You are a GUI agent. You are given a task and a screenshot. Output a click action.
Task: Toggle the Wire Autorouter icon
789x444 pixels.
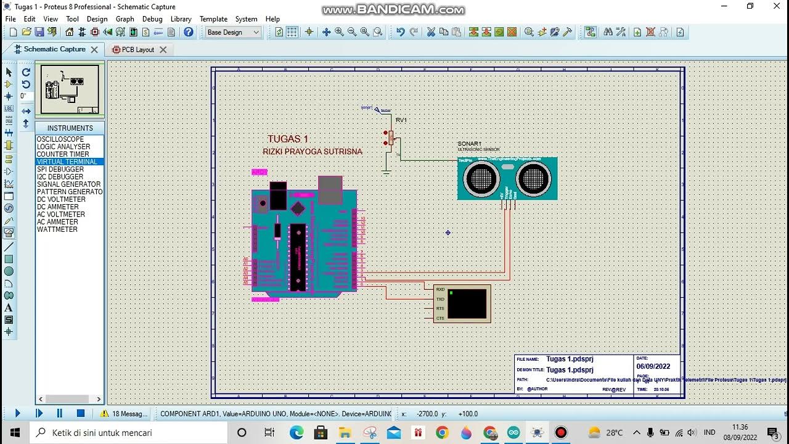(x=591, y=32)
